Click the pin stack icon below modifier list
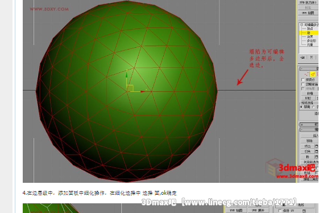 coord(303,58)
